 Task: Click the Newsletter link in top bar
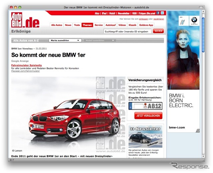pos(123,13)
